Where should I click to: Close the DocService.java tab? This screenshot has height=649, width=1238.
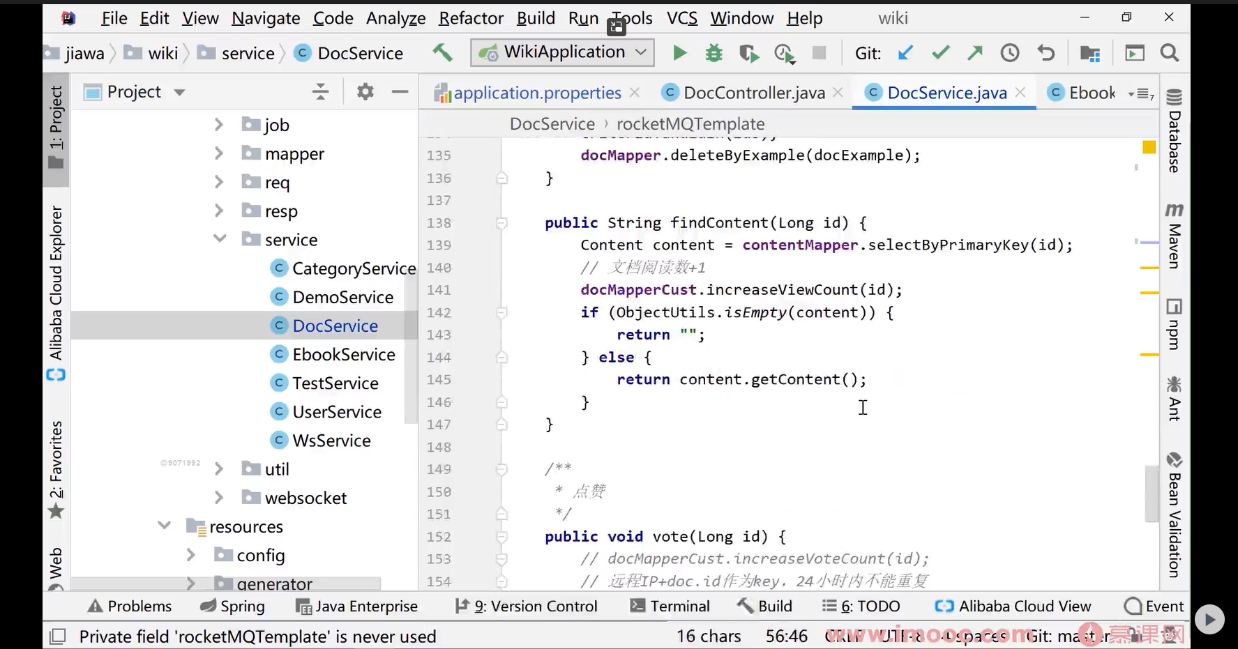pos(1020,92)
